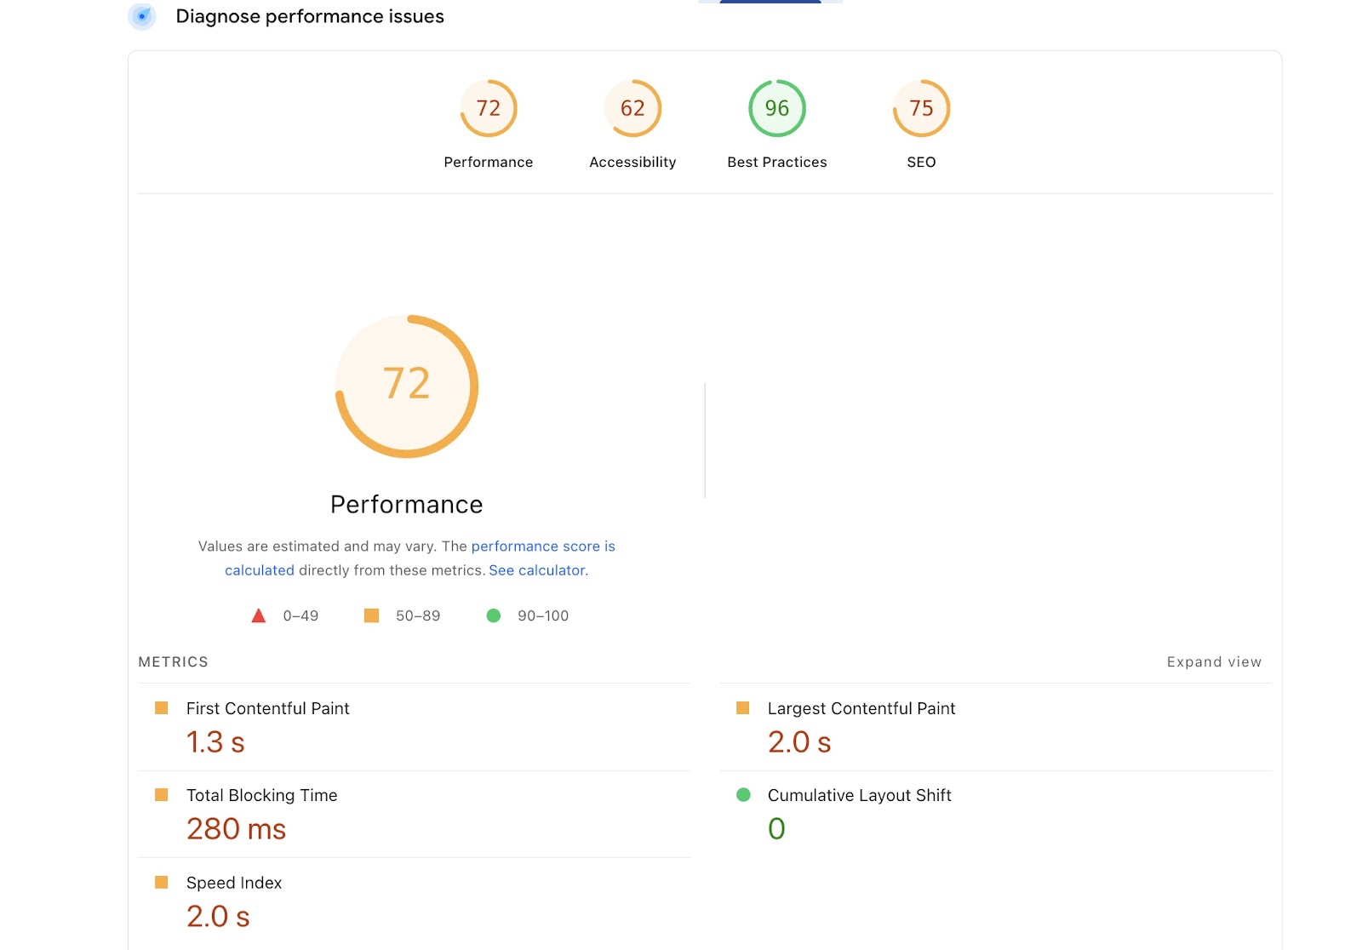Jump to the SEO score gauge 75

click(921, 108)
